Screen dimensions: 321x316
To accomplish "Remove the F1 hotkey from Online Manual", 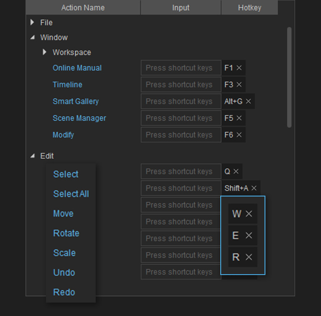I will click(239, 68).
